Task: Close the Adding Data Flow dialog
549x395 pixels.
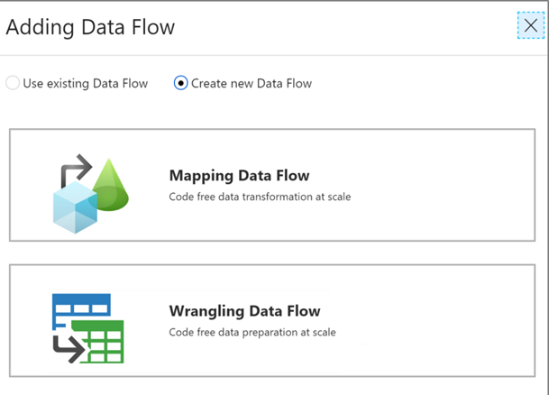Action: (530, 26)
